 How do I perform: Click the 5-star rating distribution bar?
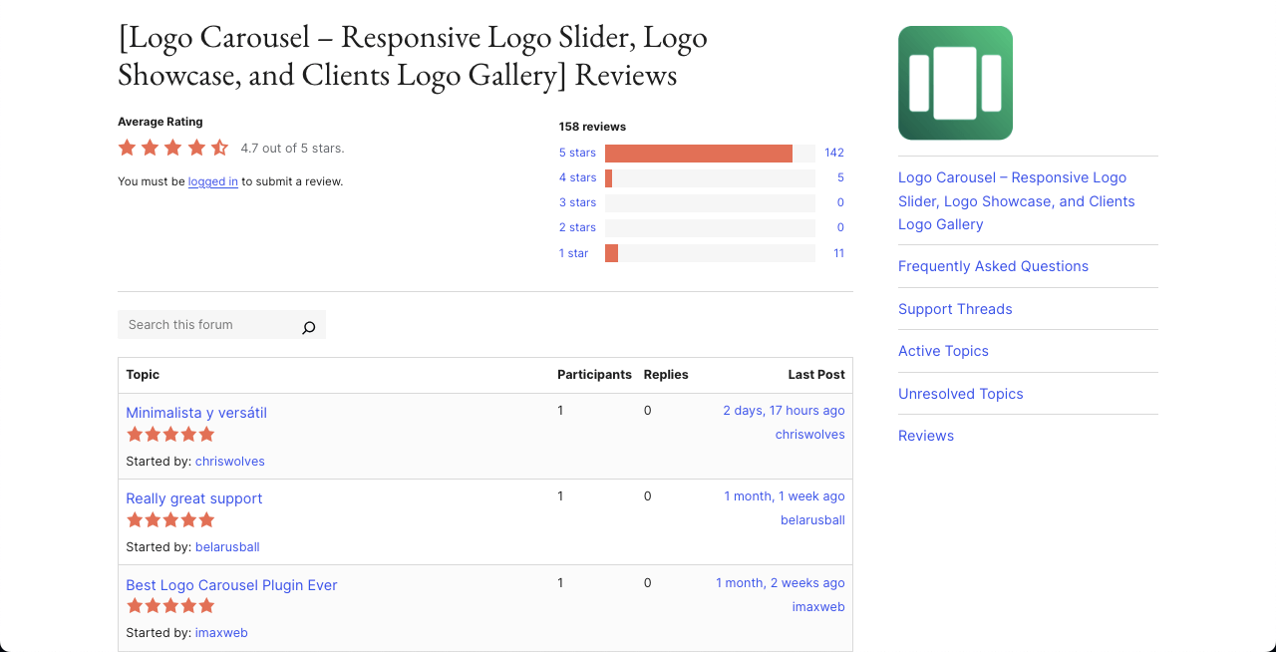tap(698, 153)
